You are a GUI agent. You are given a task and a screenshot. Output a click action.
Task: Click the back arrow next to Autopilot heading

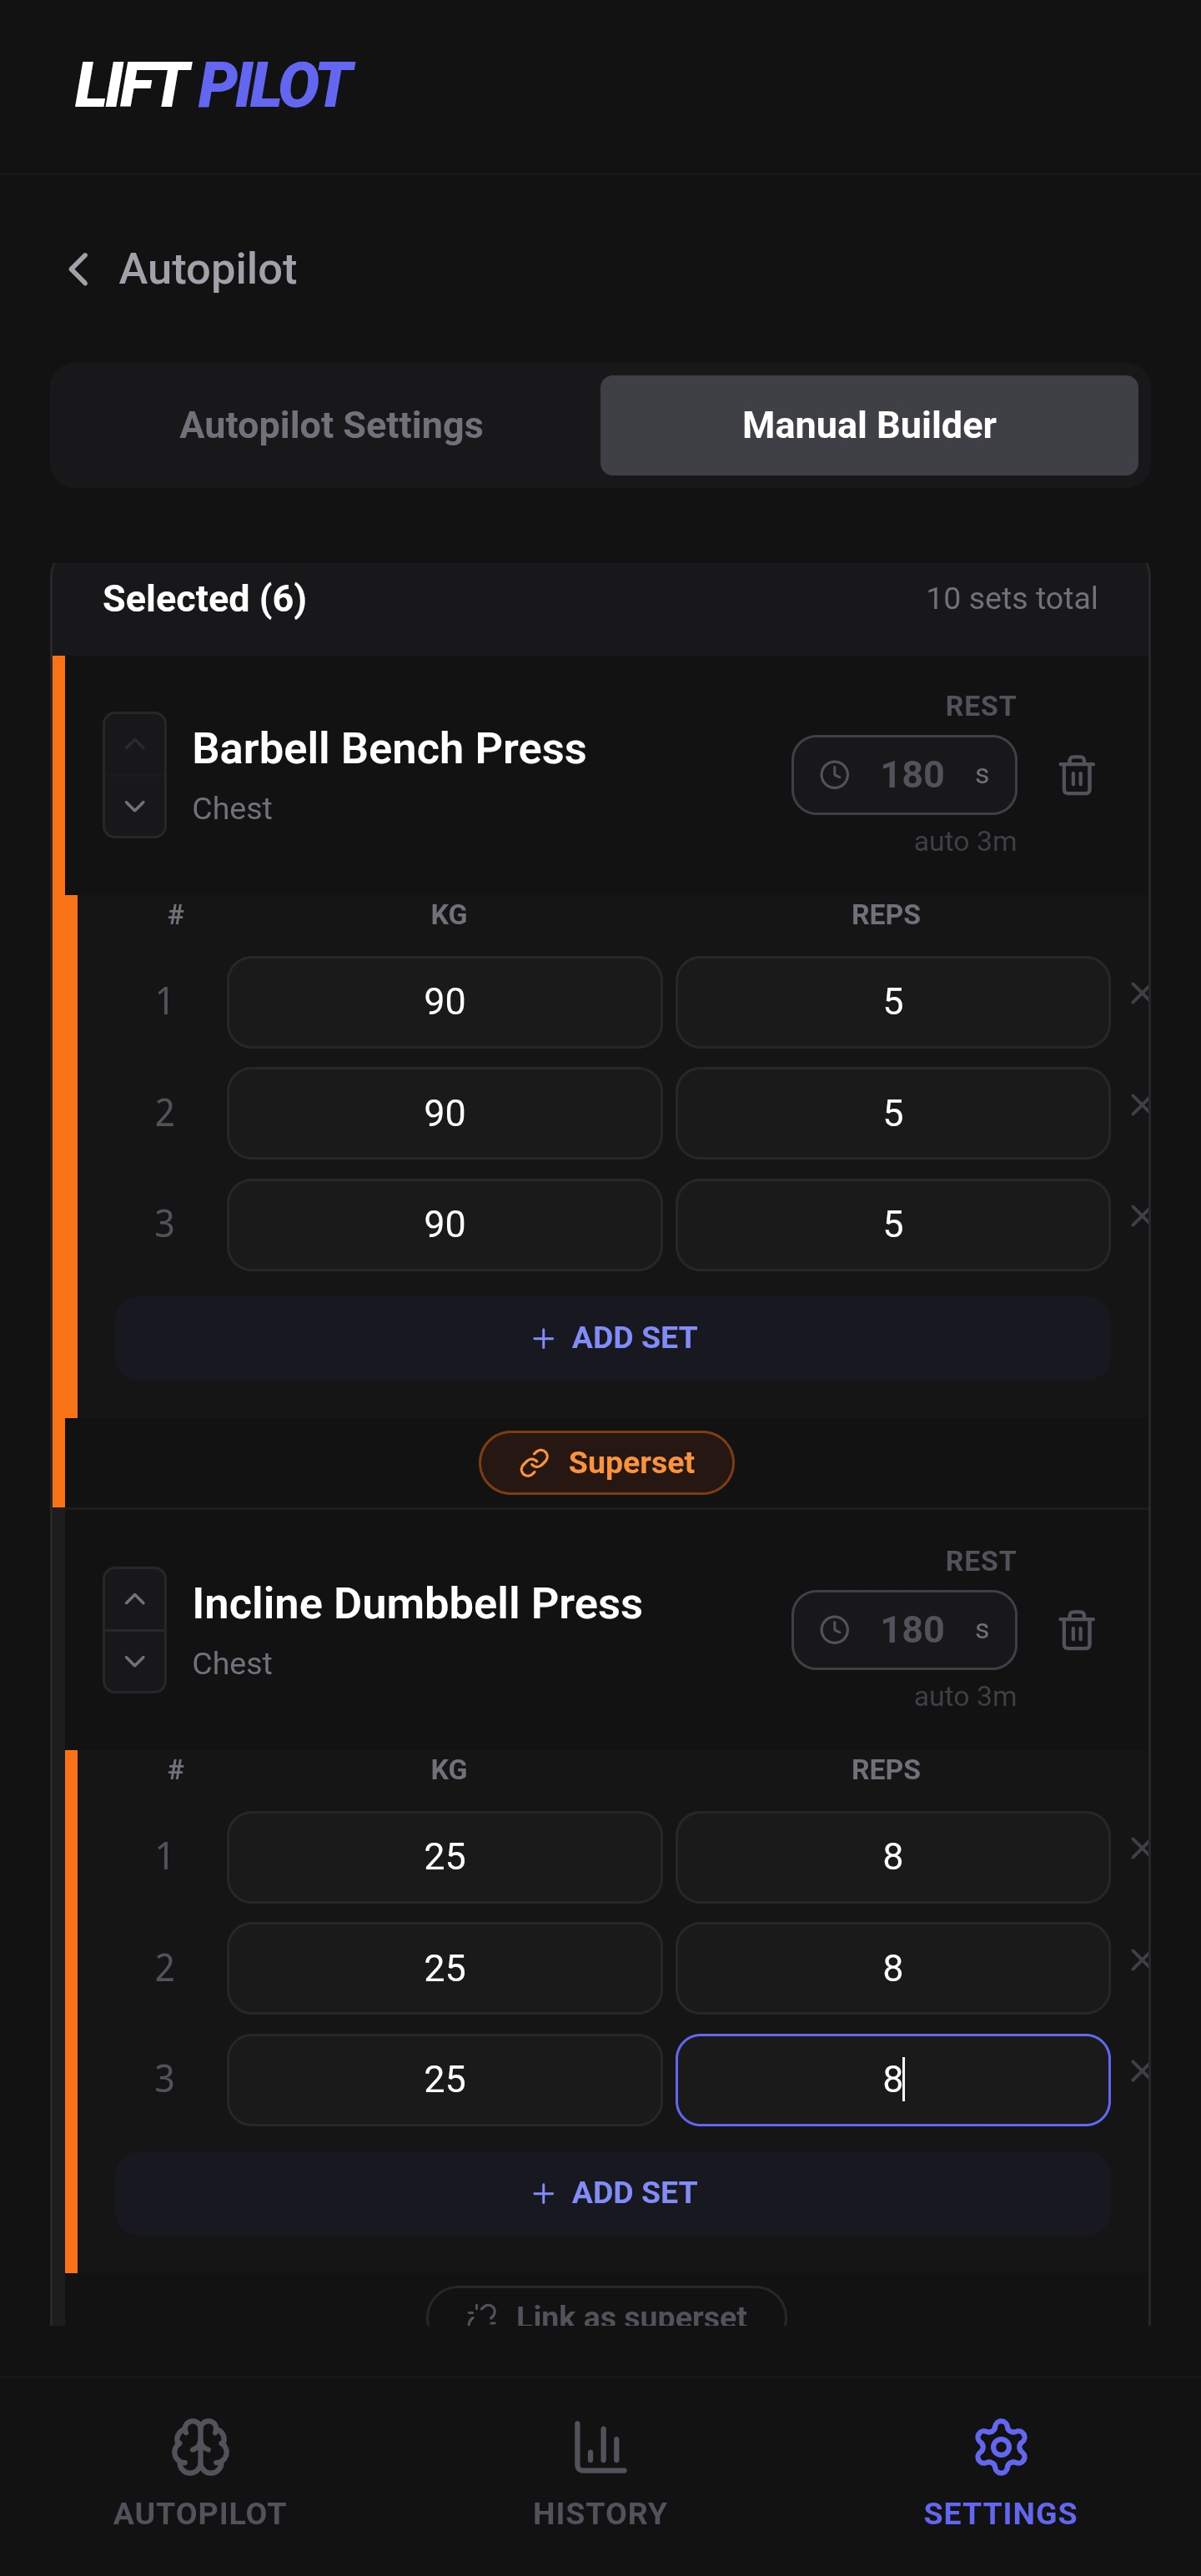(x=80, y=269)
